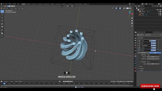Open the Output properties tab icon
Screen dimensions: 162x91
(x=135, y=41)
